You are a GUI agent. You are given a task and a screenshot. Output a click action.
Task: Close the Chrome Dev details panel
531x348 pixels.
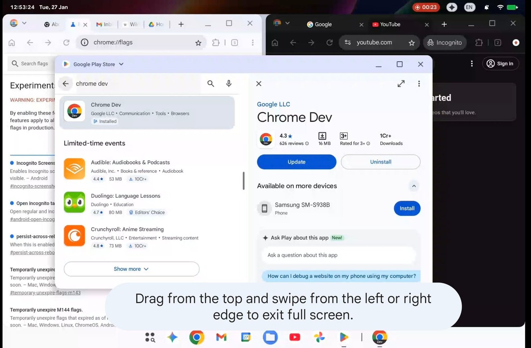point(259,84)
